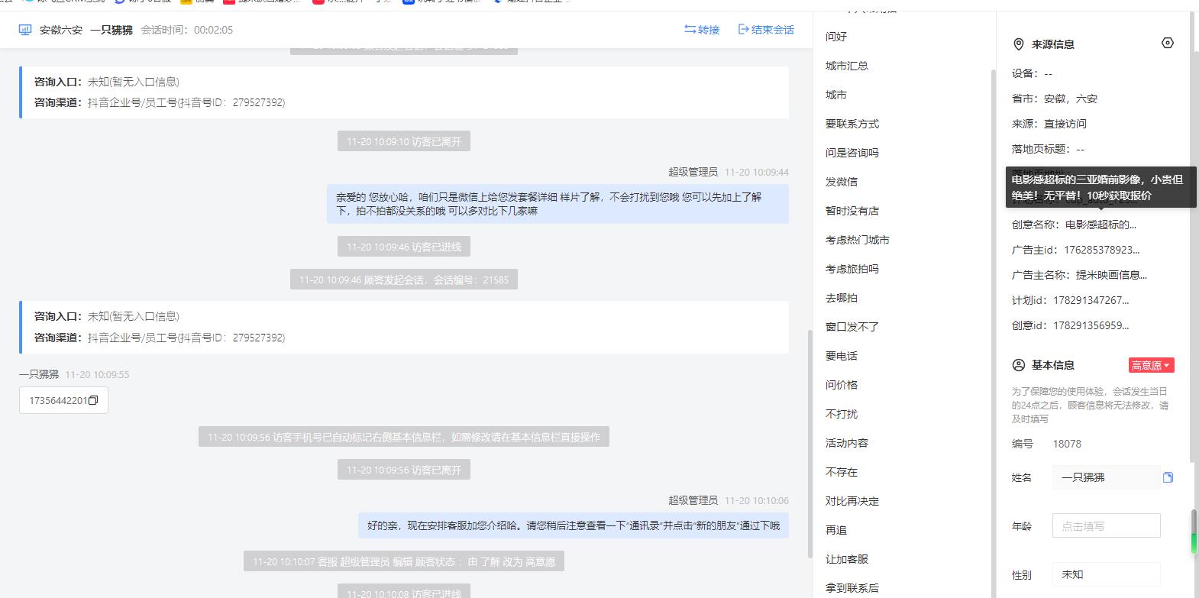
Task: Click system note 11-20 10:09:46 访客已进线
Action: tap(404, 247)
